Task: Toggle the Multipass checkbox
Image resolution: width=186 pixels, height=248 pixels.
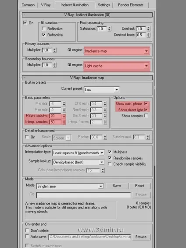Action: click(x=110, y=152)
